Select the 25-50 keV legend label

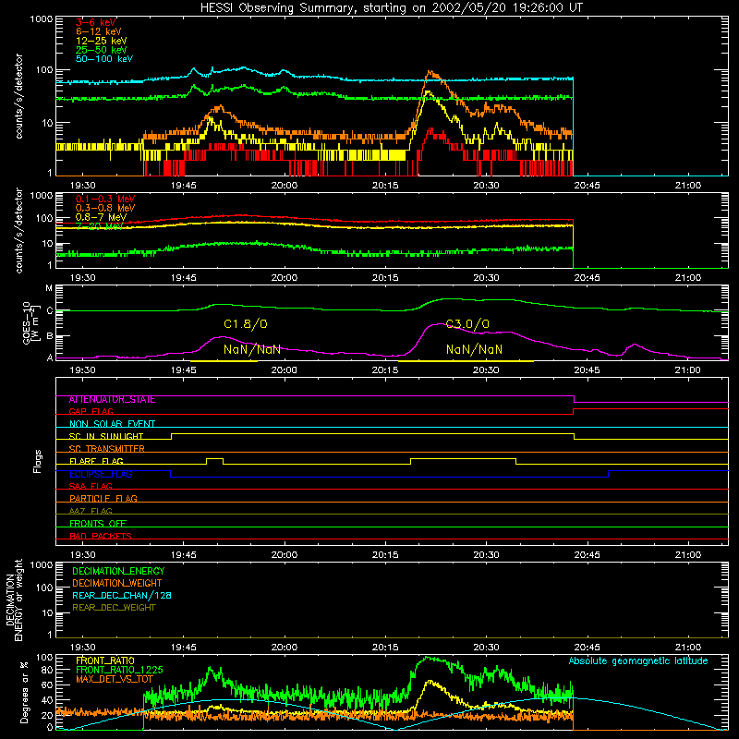coord(101,50)
